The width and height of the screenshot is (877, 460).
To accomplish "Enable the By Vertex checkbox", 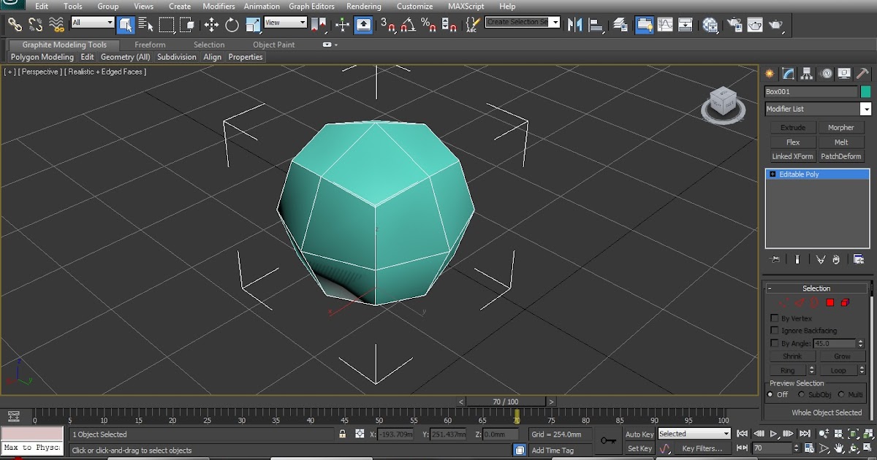I will coord(775,318).
